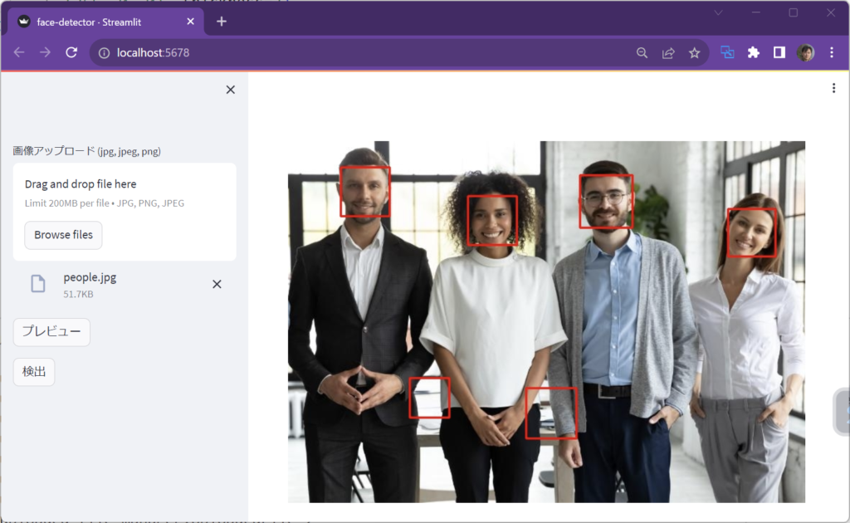Image resolution: width=850 pixels, height=523 pixels.
Task: Open the Chrome three-dot menu
Action: click(x=832, y=52)
